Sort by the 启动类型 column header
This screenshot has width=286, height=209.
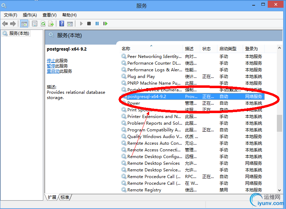(230, 49)
